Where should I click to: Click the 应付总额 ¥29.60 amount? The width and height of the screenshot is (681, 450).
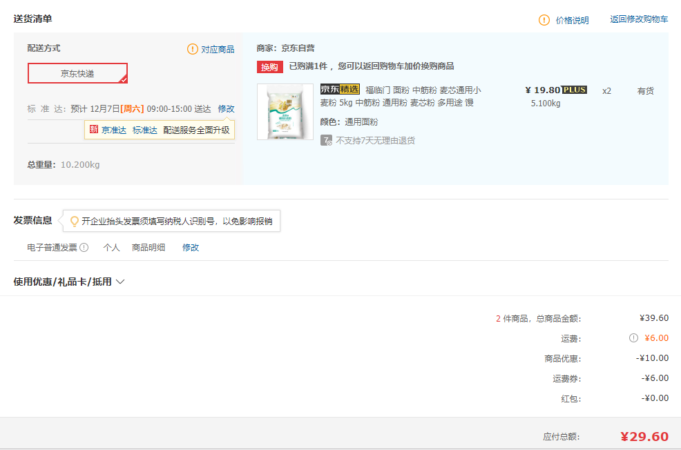644,436
